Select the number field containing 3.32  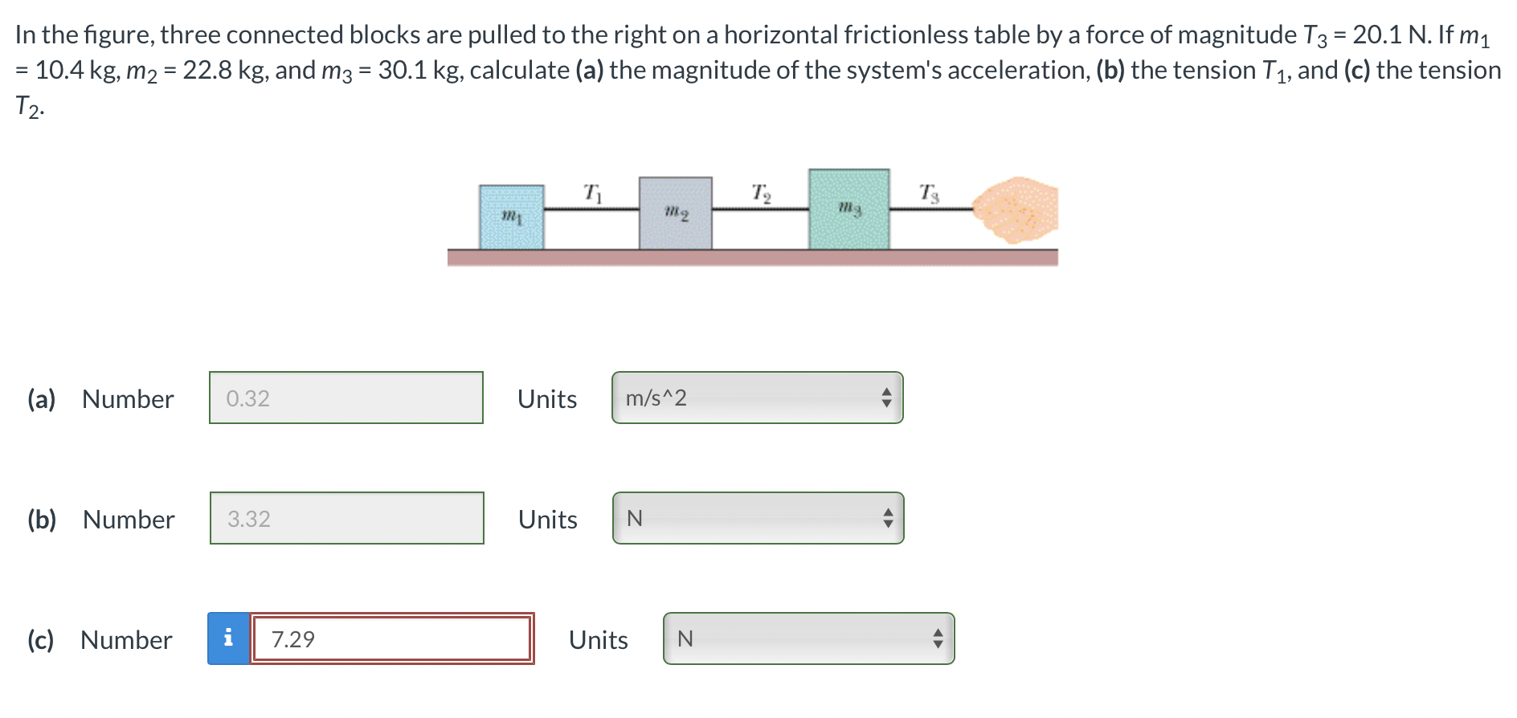click(x=346, y=518)
